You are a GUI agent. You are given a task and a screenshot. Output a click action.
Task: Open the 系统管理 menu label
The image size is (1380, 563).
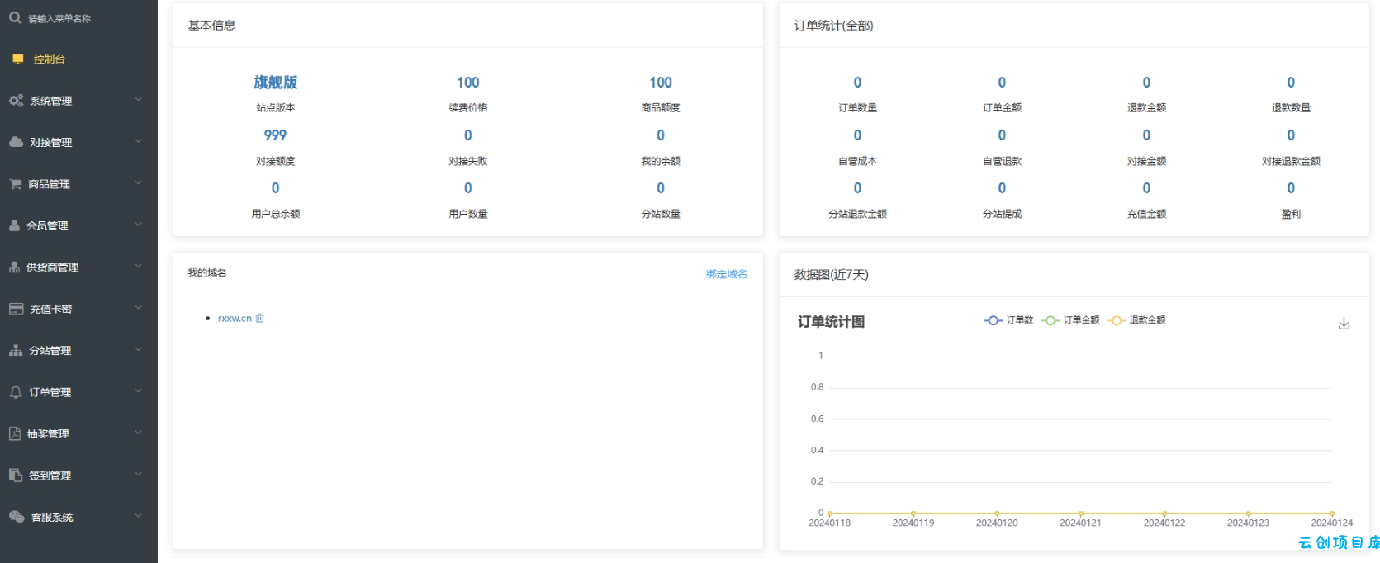pyautogui.click(x=51, y=101)
